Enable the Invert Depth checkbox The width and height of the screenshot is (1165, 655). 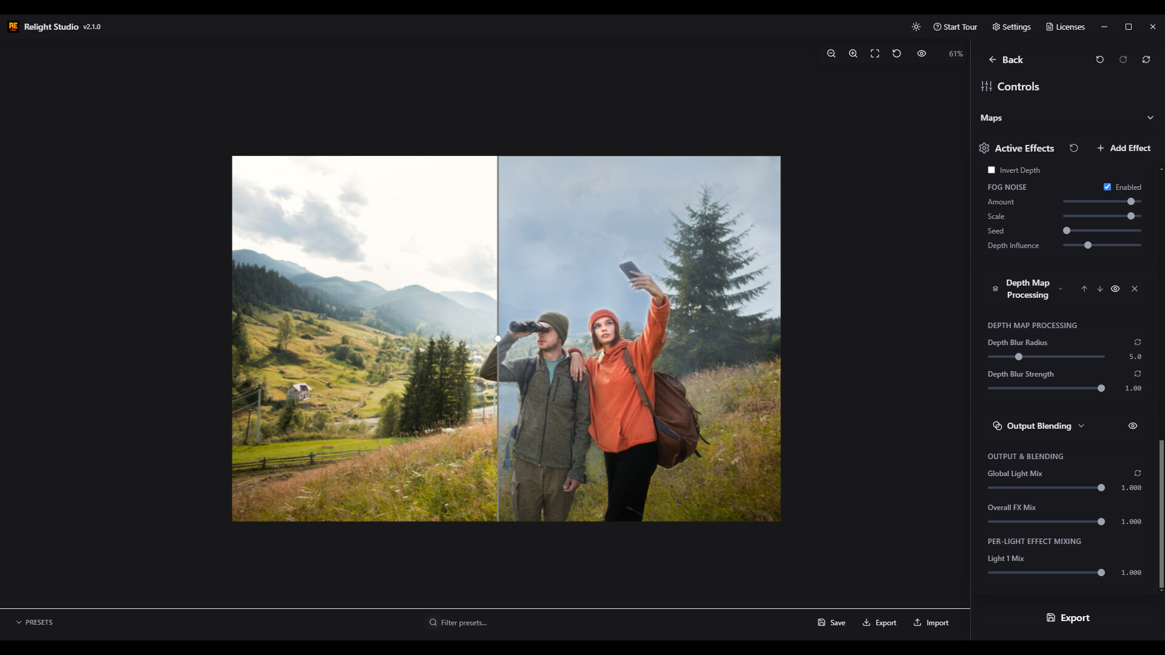coord(991,170)
